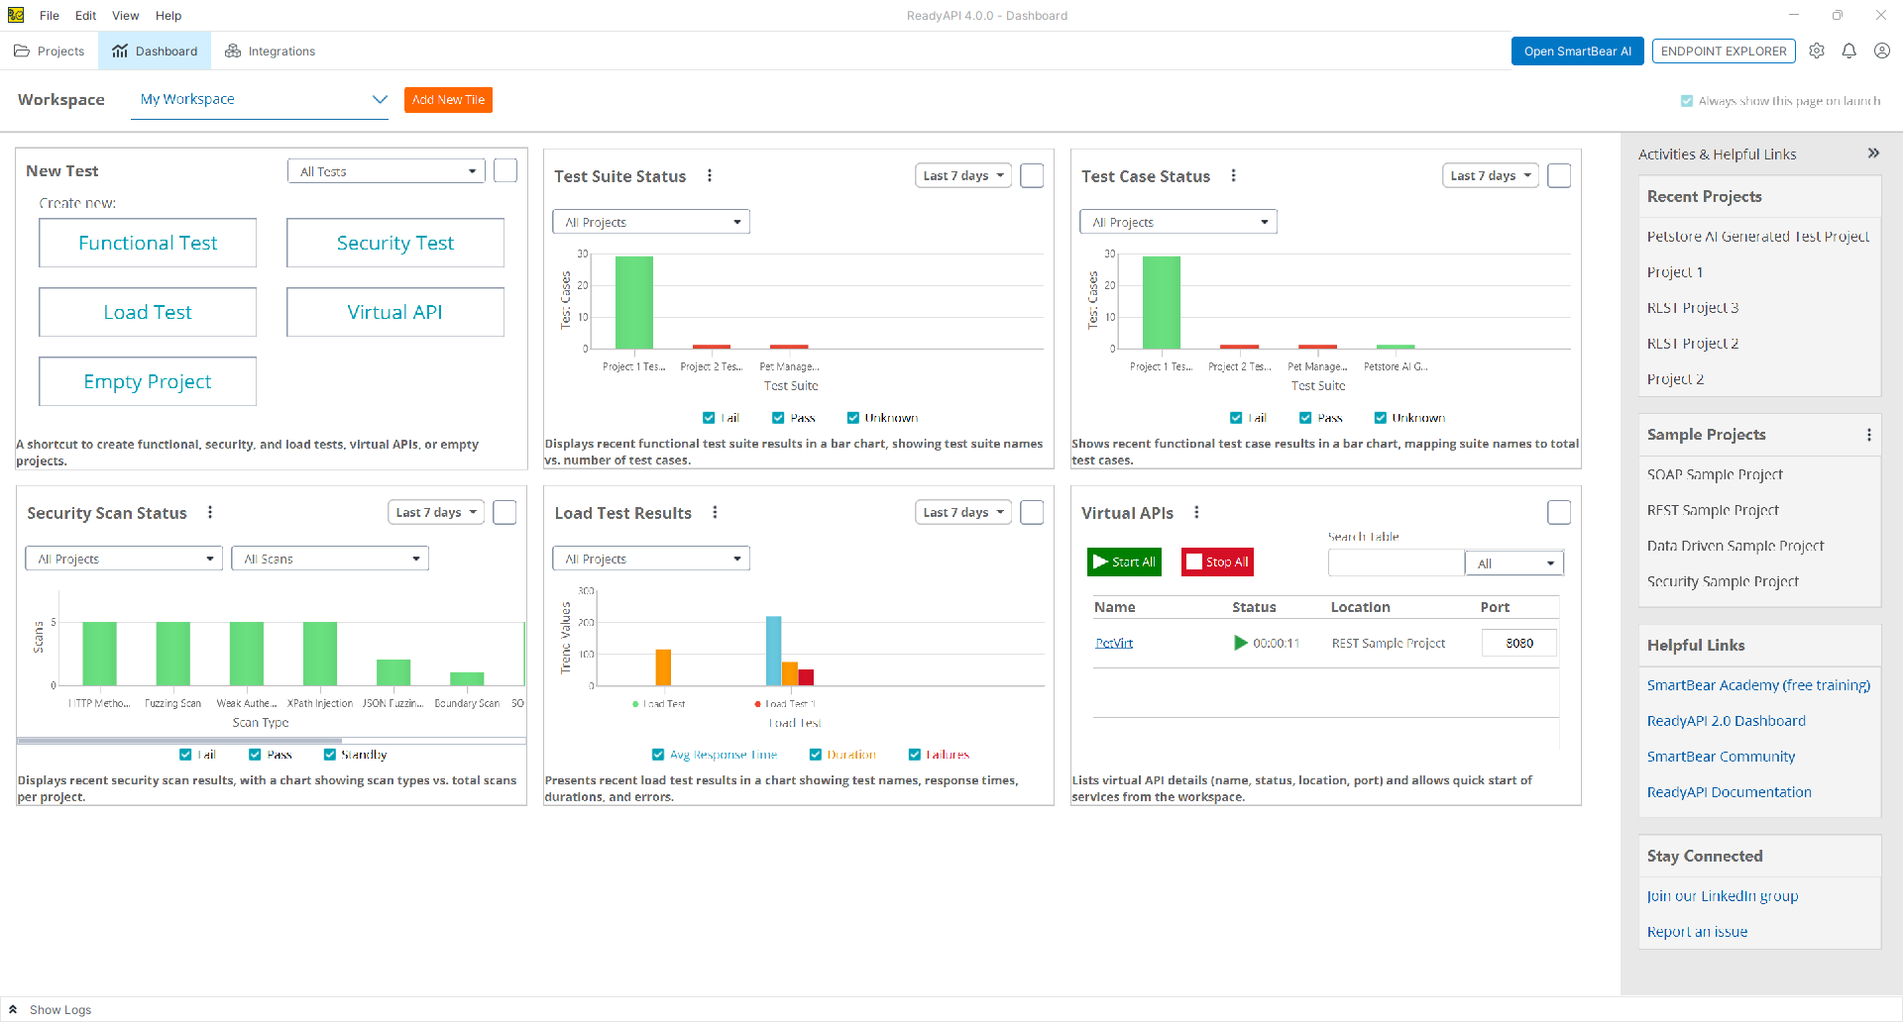The width and height of the screenshot is (1903, 1022).
Task: Uncheck Avg Response Time legend checkbox
Action: 658,755
